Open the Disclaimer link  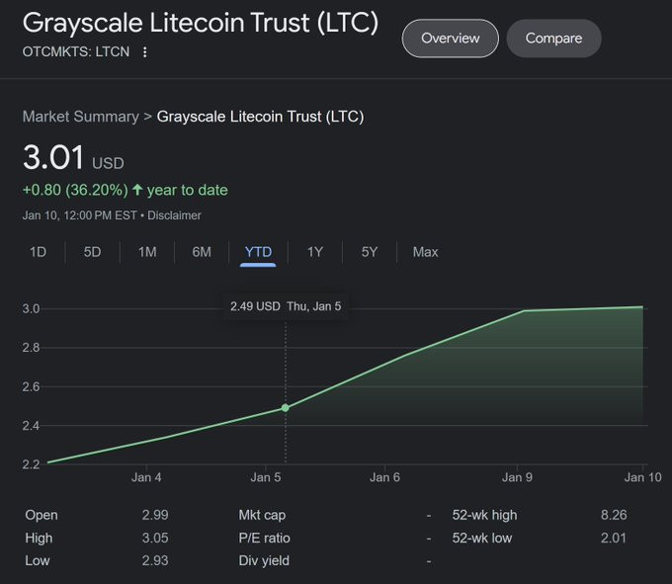[175, 215]
